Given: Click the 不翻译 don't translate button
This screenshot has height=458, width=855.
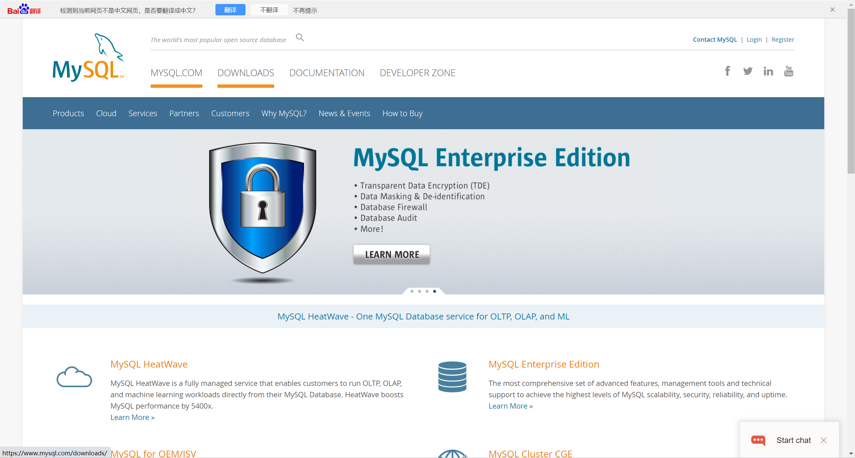Looking at the screenshot, I should tap(269, 10).
